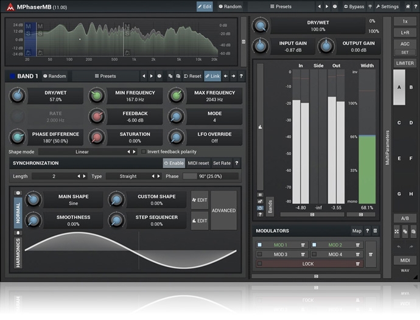Open the Shape mode Linear selector
This screenshot has height=320, width=420.
click(x=82, y=151)
